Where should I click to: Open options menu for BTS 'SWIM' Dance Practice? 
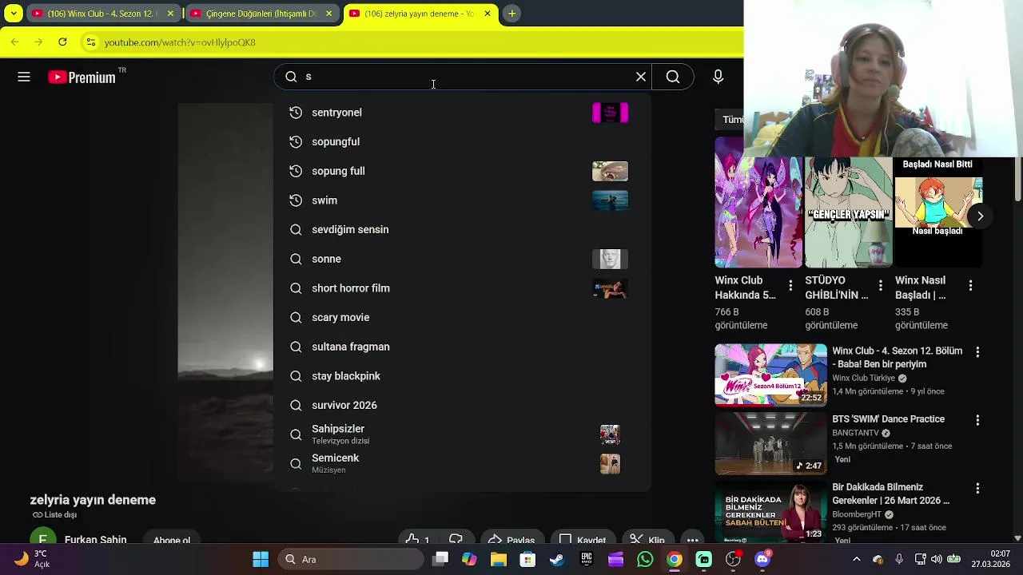coord(977,419)
